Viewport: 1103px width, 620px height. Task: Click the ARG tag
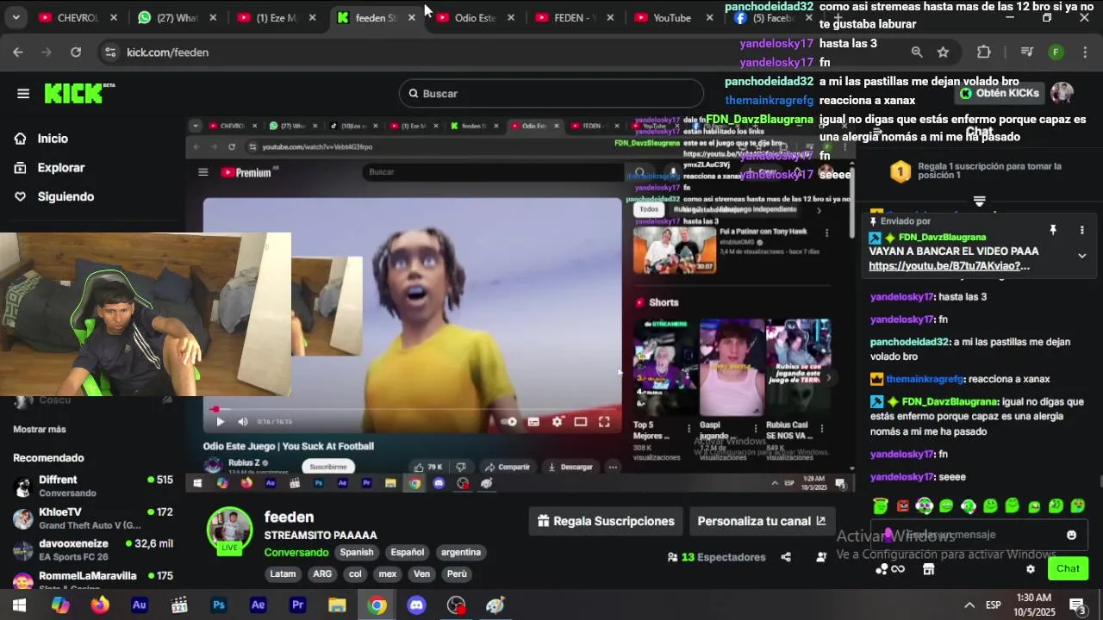pos(322,573)
